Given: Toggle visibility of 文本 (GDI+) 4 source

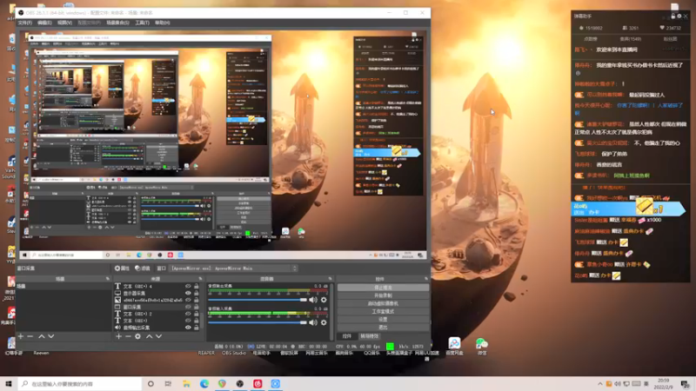Looking at the screenshot, I should pyautogui.click(x=188, y=287).
